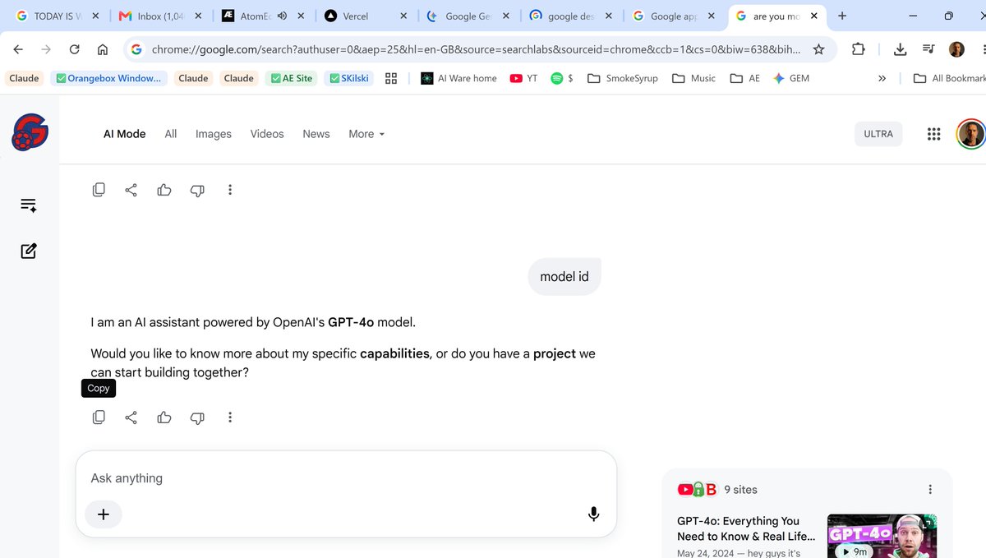Screen dimensions: 986x558
Task: Open the media controls toolbar icon
Action: [928, 49]
